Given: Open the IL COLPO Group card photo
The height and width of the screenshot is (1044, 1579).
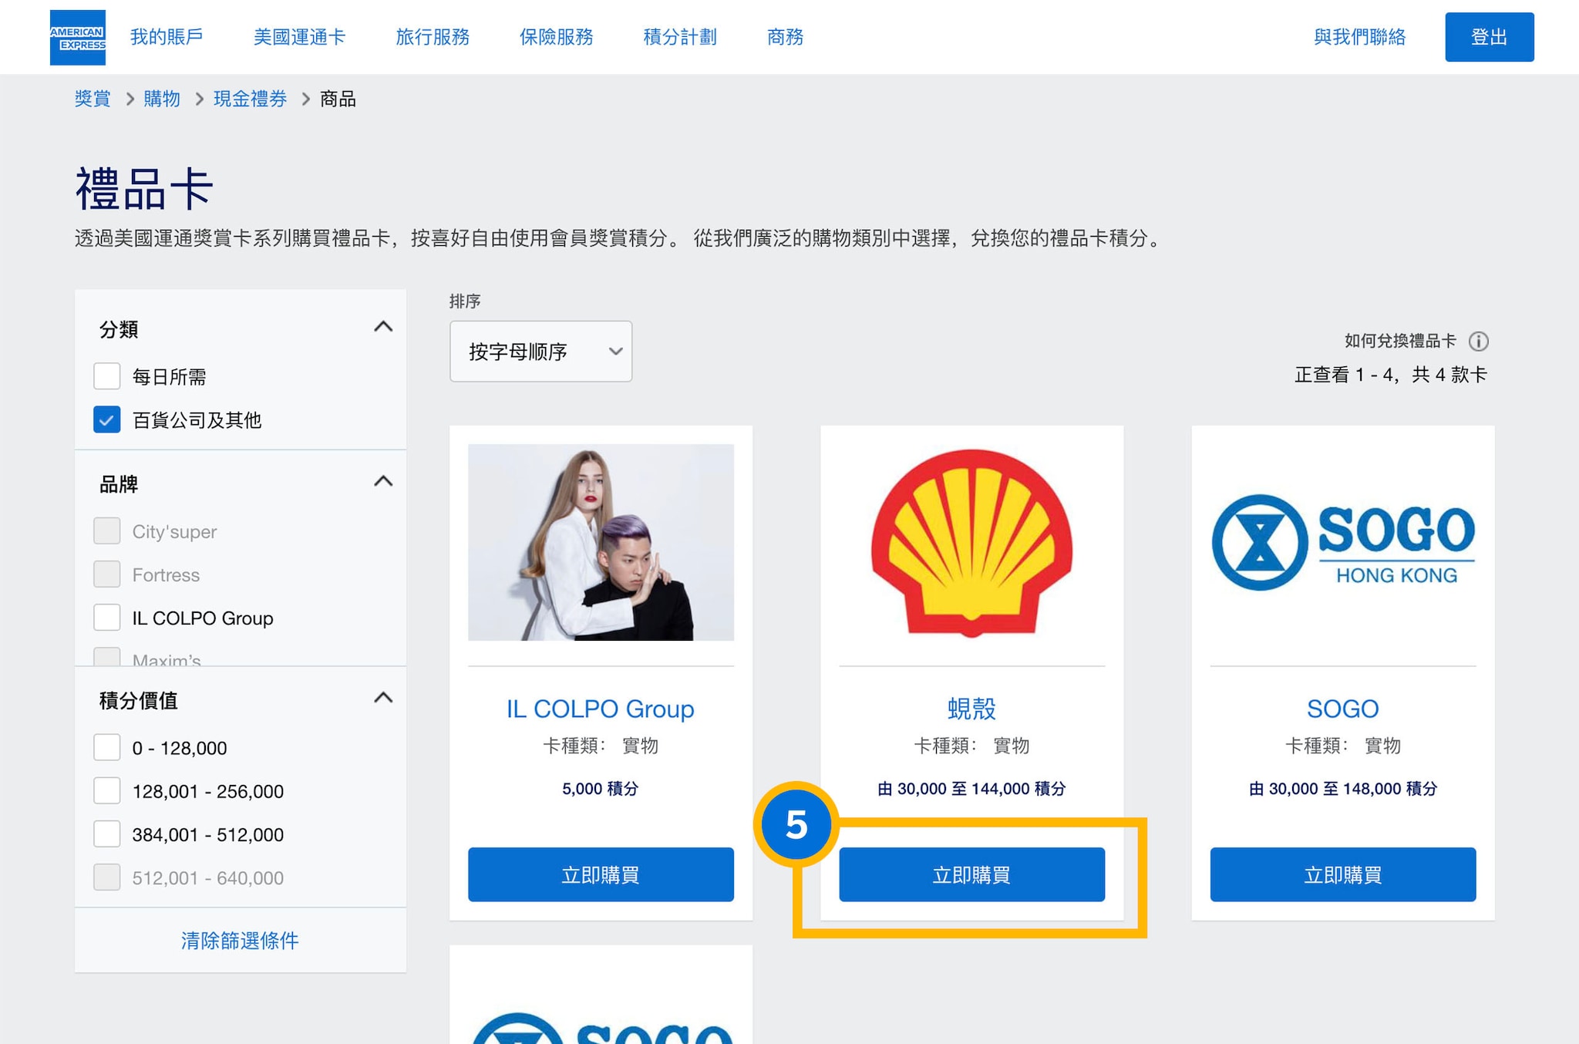Looking at the screenshot, I should point(601,542).
